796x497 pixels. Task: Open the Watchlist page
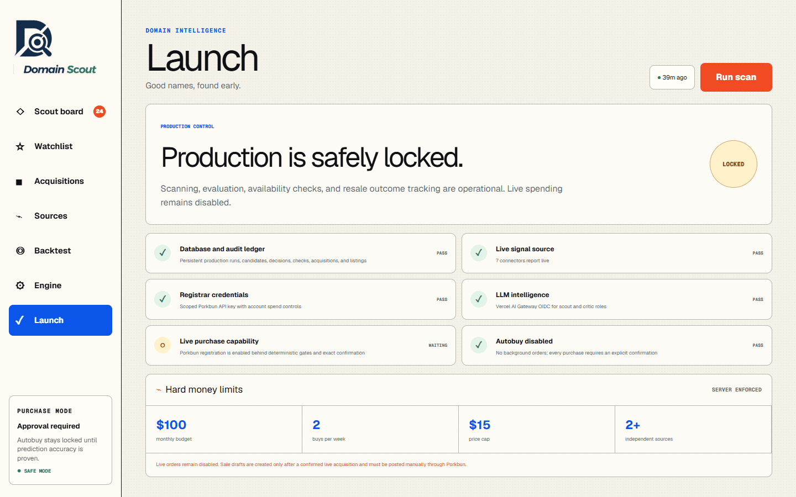pyautogui.click(x=60, y=146)
